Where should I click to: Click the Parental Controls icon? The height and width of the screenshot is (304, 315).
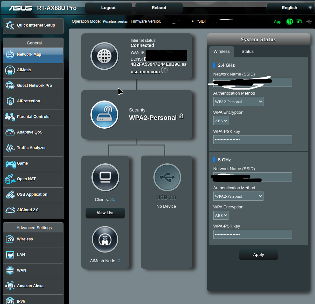10,117
